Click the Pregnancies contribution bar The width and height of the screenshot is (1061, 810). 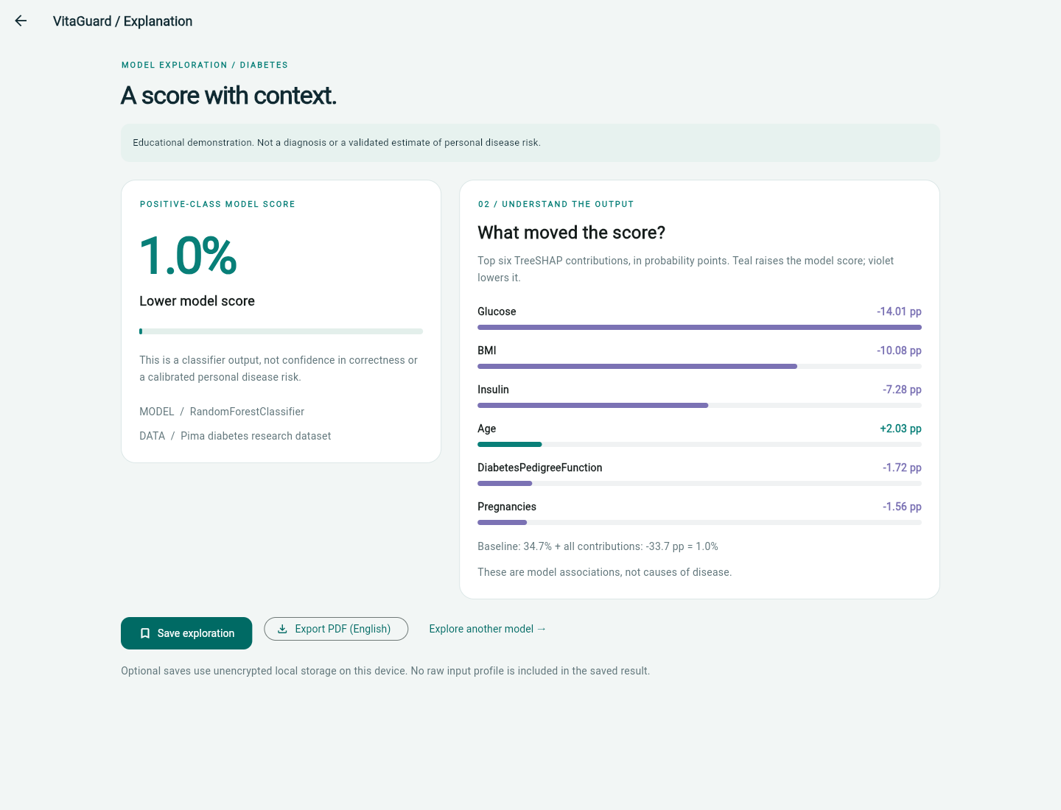pos(699,522)
